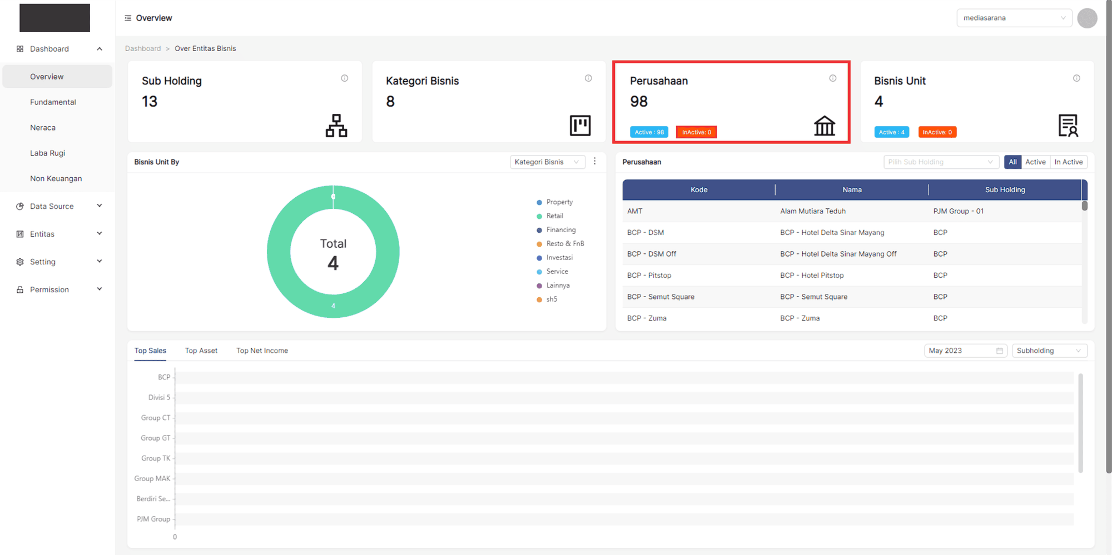Click the certificate icon in Bisnis Unit card
The height and width of the screenshot is (555, 1112).
point(1068,126)
